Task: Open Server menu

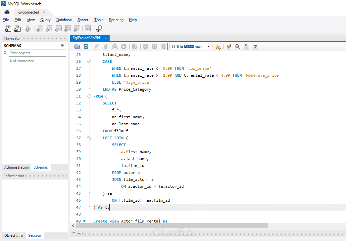Action: tap(83, 20)
